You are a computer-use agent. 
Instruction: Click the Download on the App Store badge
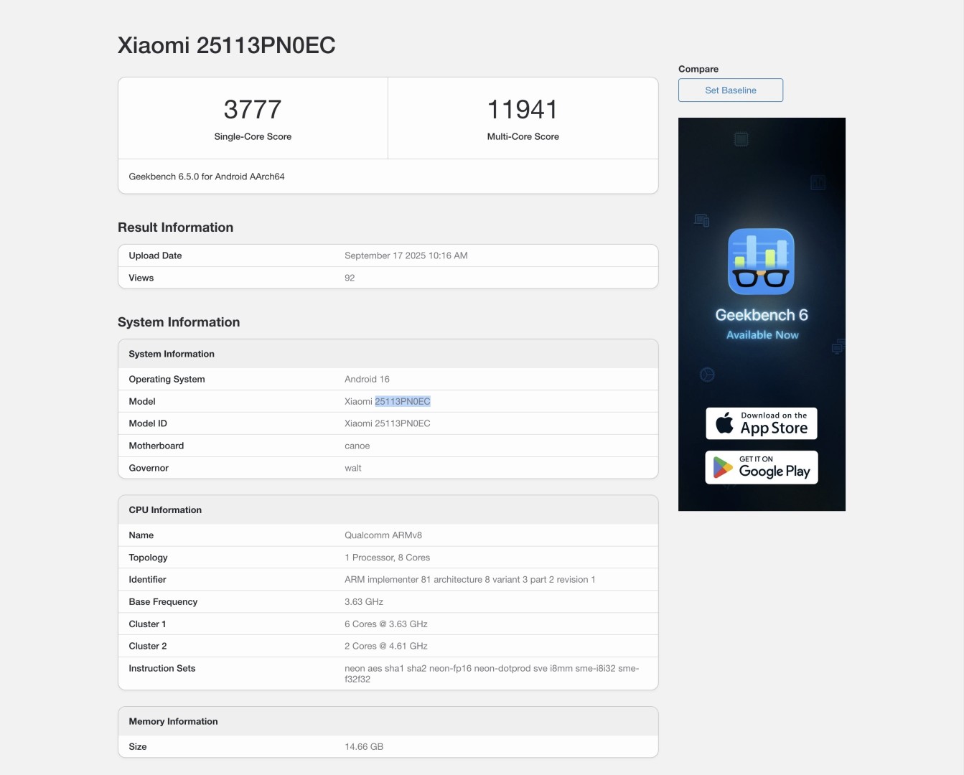pyautogui.click(x=762, y=423)
